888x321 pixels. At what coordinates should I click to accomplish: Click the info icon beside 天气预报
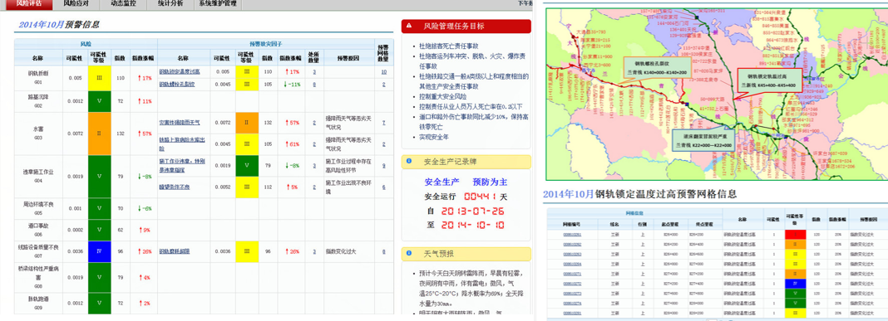click(409, 254)
